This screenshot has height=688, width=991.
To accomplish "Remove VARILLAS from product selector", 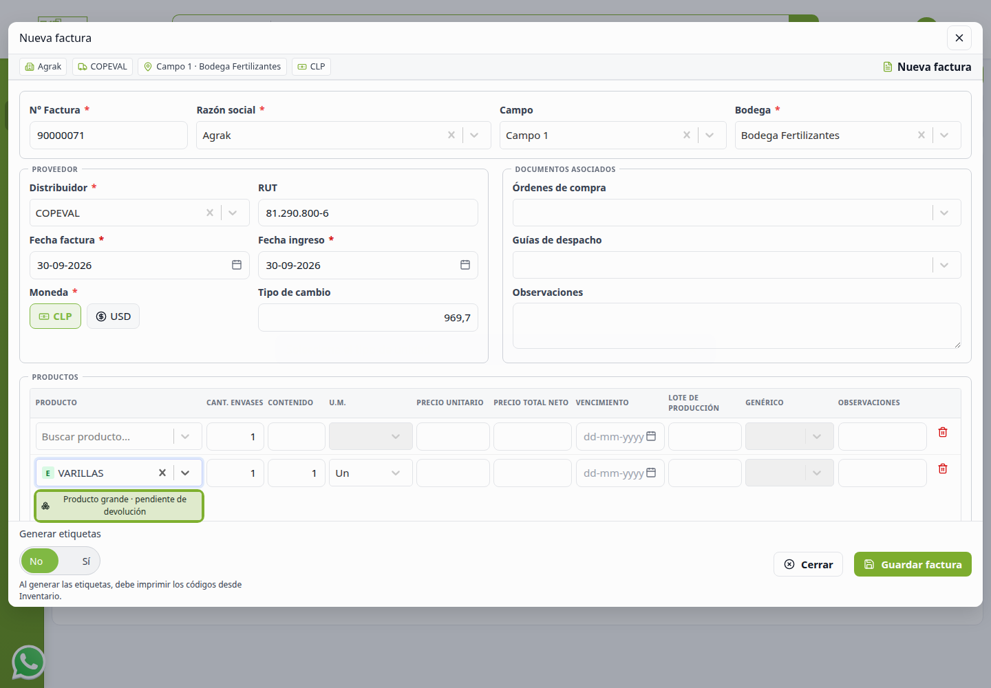I will click(162, 473).
